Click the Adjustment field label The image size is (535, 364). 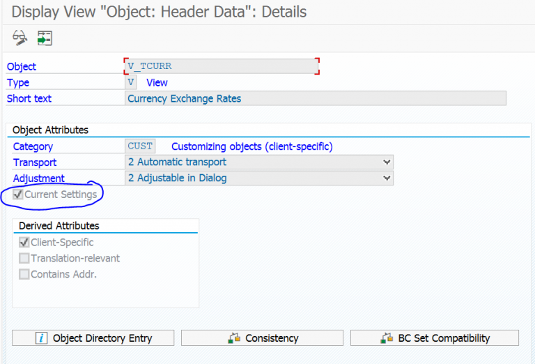point(38,179)
